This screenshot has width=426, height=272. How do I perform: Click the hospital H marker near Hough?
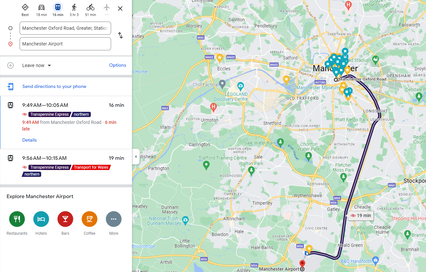tap(349, 5)
